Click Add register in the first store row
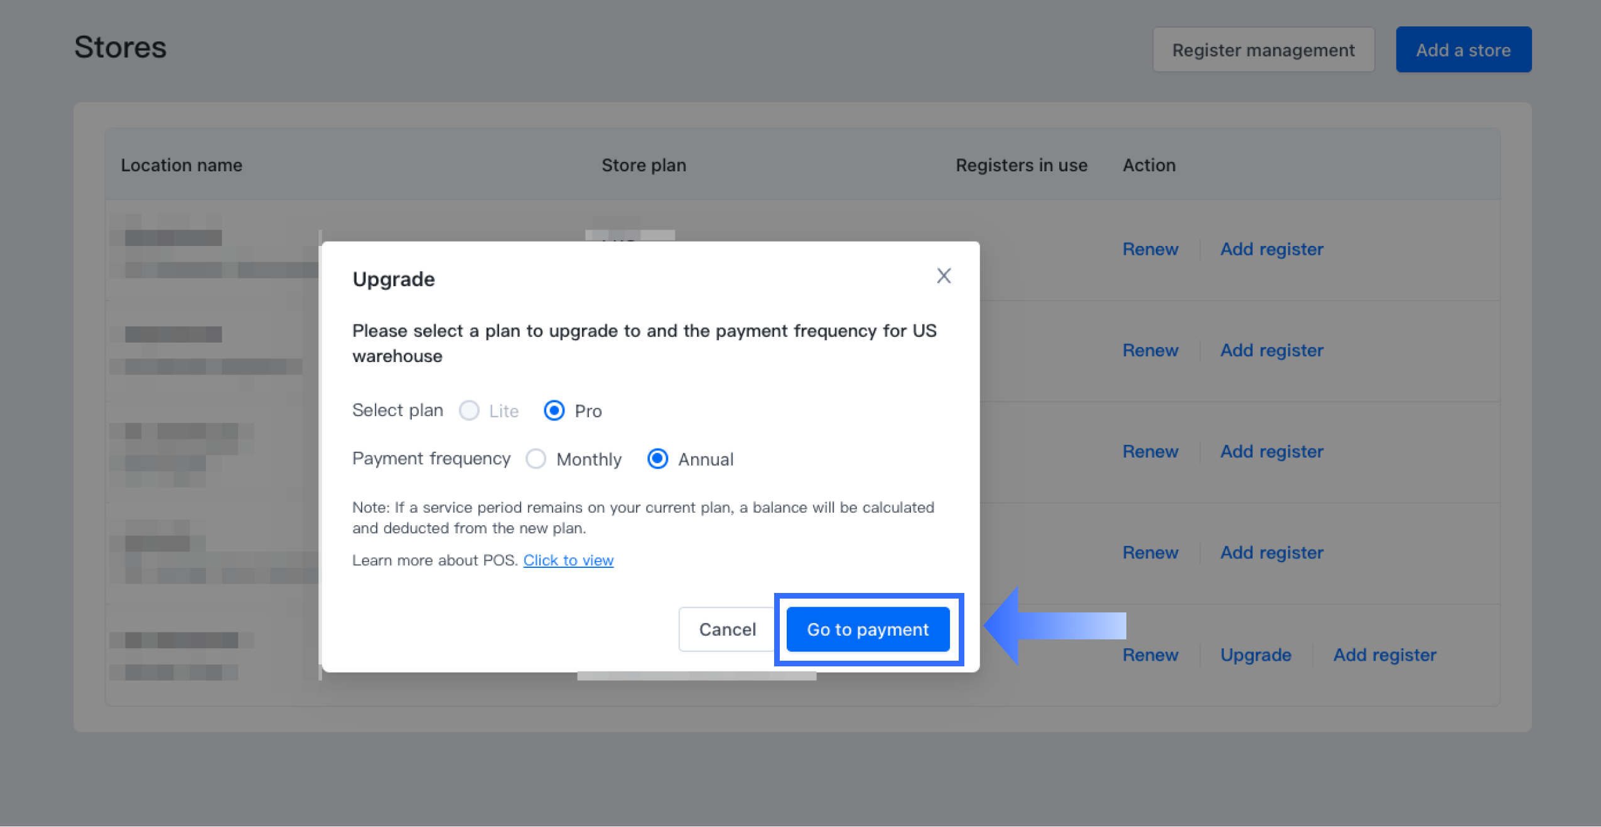Screen dimensions: 1601x827 click(1271, 249)
